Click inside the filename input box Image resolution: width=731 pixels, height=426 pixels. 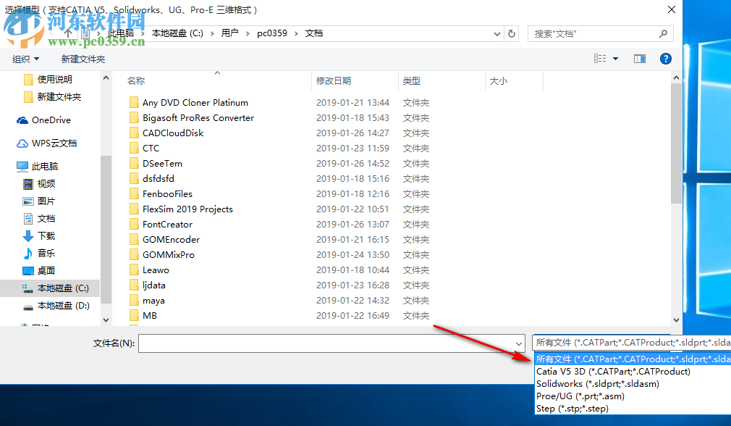pos(326,342)
